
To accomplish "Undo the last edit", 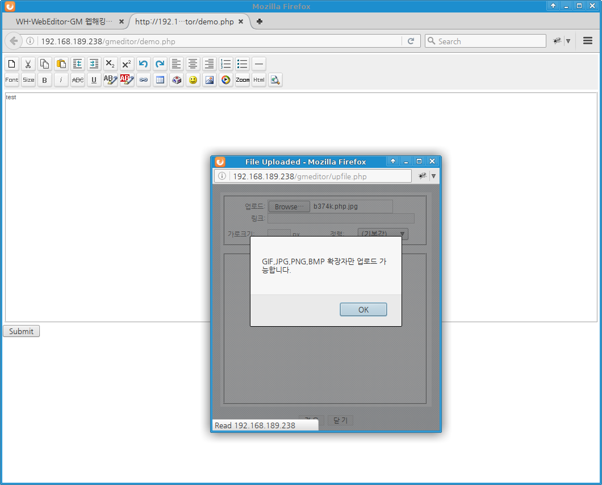I will coord(144,64).
